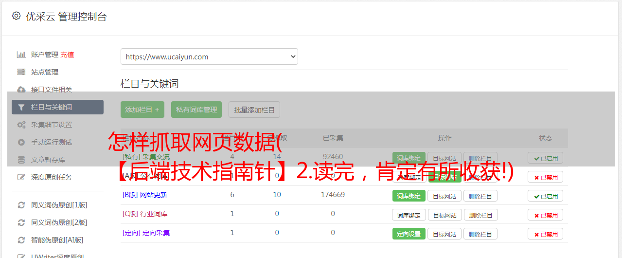Viewport: 622px width, 258px height.
Task: Click 删除栏目 in the 行业词库 row
Action: tap(480, 215)
